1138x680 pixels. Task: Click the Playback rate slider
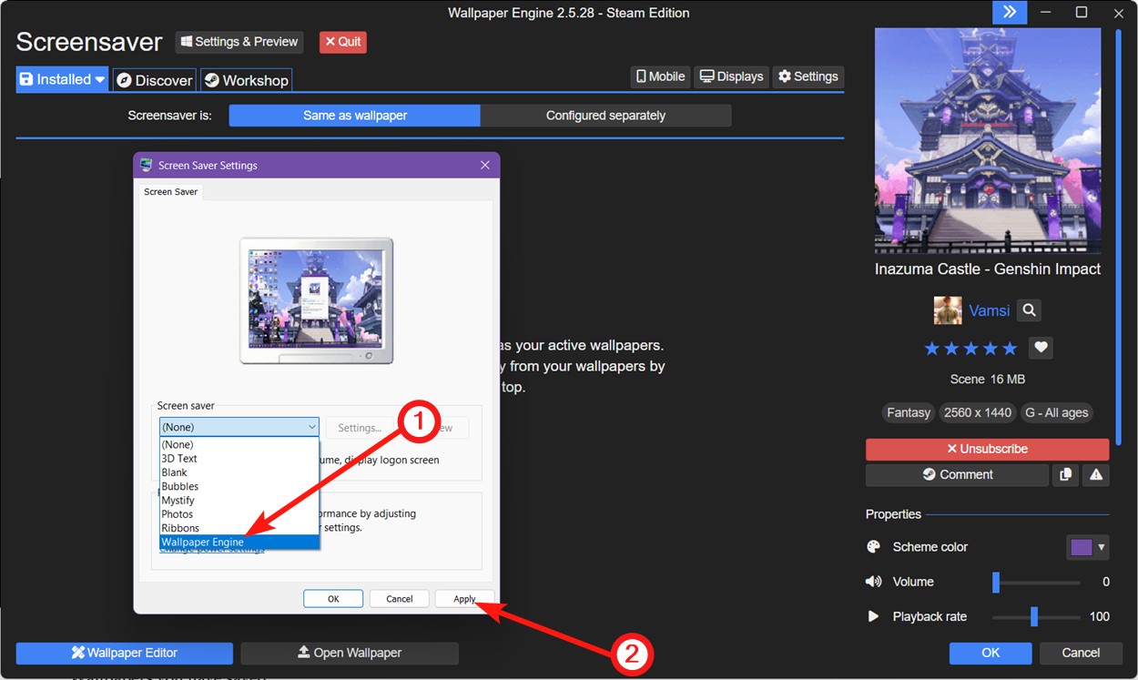click(1035, 616)
